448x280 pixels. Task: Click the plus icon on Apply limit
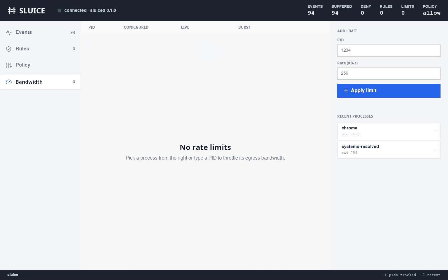coord(346,91)
